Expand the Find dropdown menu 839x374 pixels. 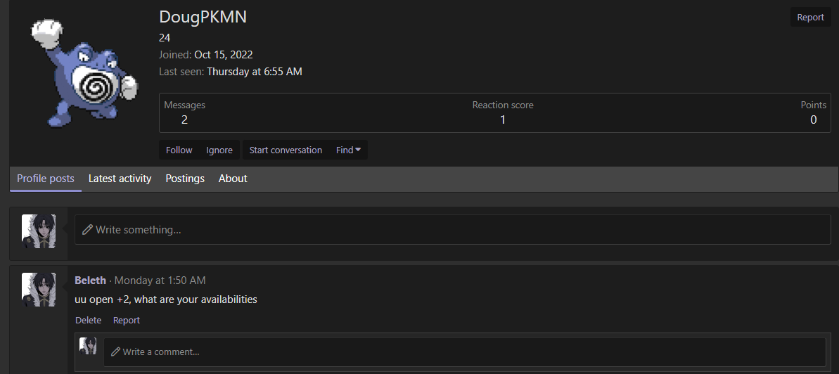348,150
